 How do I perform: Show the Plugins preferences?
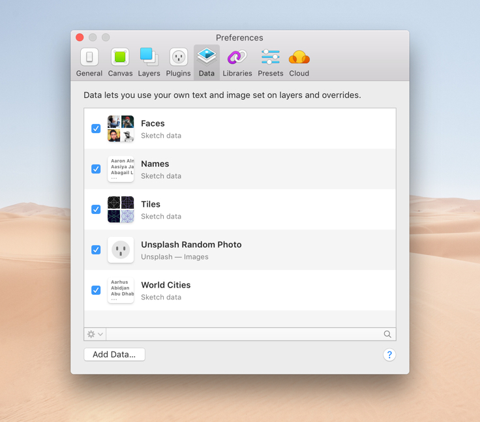(178, 63)
